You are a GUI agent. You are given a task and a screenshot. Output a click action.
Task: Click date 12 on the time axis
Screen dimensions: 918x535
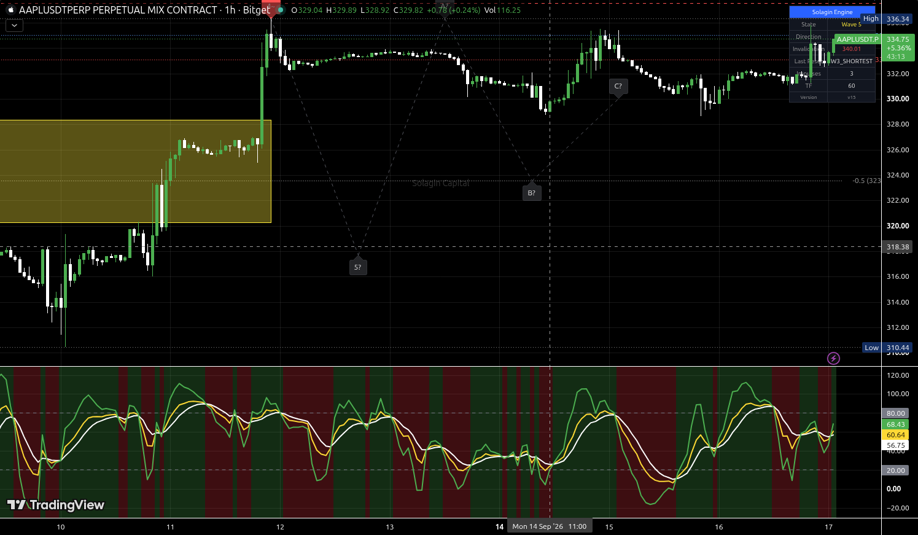pyautogui.click(x=280, y=527)
